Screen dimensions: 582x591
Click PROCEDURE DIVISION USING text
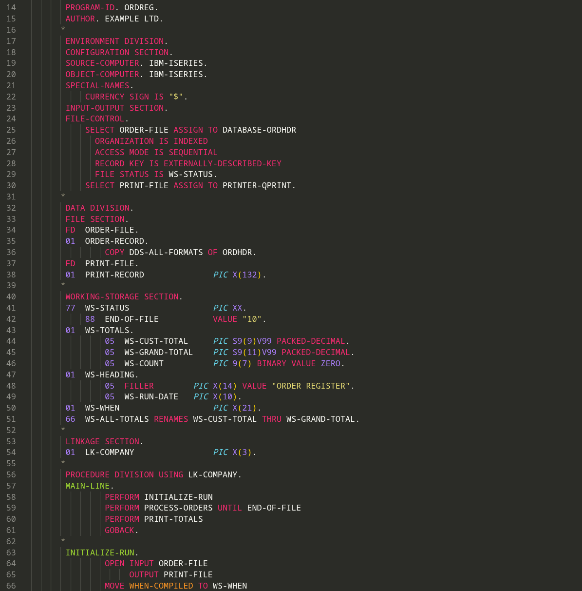[124, 475]
